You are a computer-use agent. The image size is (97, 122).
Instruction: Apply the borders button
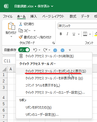pos(85,34)
